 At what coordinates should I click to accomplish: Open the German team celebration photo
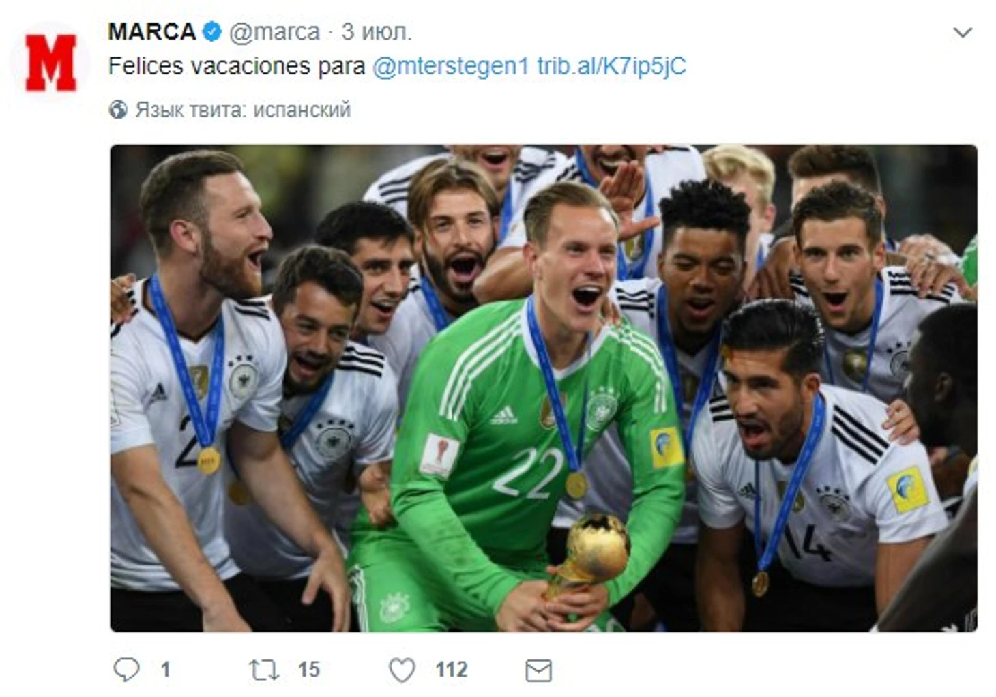tap(543, 388)
